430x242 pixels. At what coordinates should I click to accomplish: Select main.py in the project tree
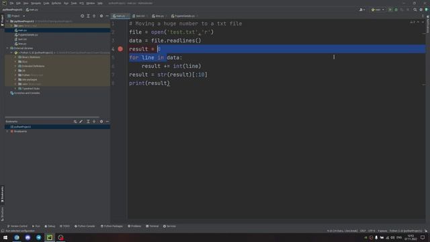tap(22, 30)
